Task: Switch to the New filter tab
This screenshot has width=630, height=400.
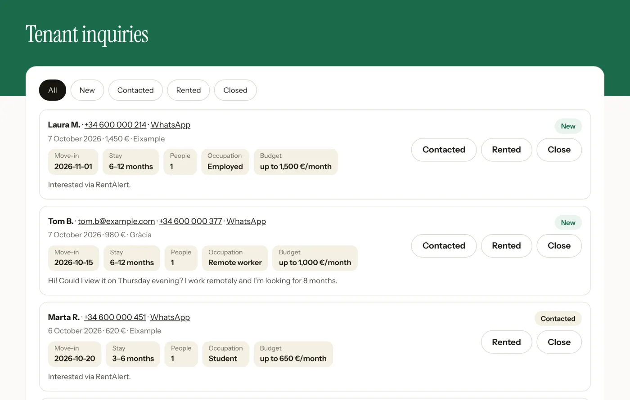Action: [87, 90]
